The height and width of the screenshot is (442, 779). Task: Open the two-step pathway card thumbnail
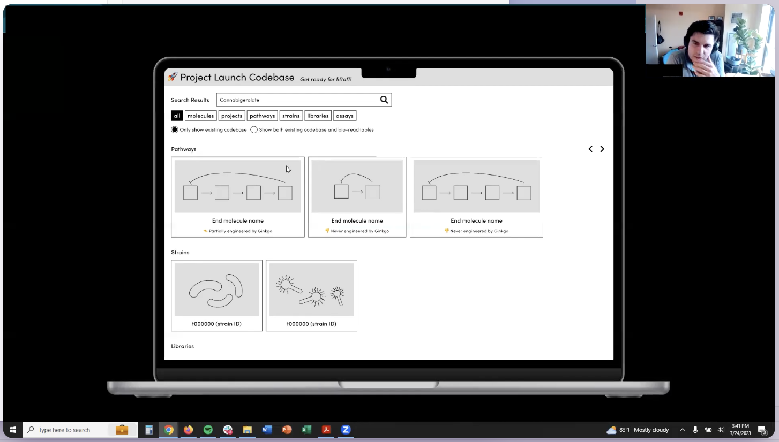pyautogui.click(x=357, y=186)
